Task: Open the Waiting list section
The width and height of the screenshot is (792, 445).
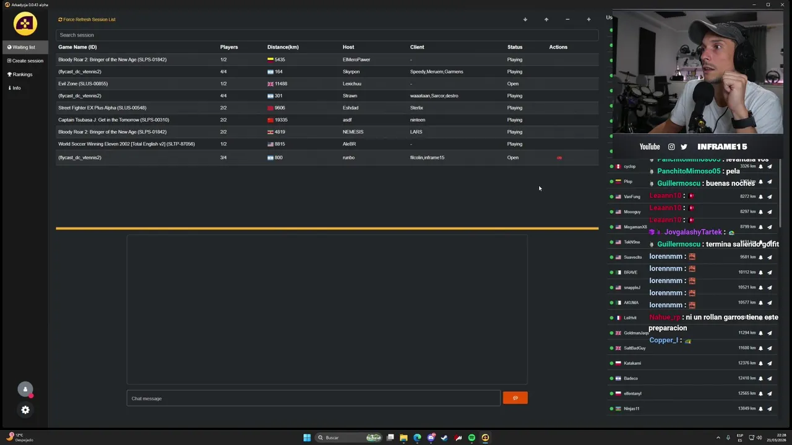Action: (x=24, y=47)
